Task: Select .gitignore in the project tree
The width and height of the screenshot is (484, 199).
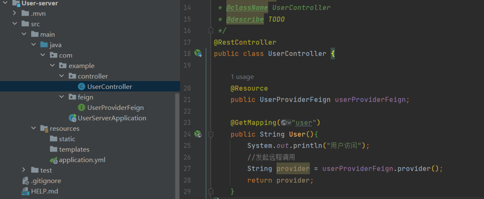Action: pyautogui.click(x=46, y=181)
